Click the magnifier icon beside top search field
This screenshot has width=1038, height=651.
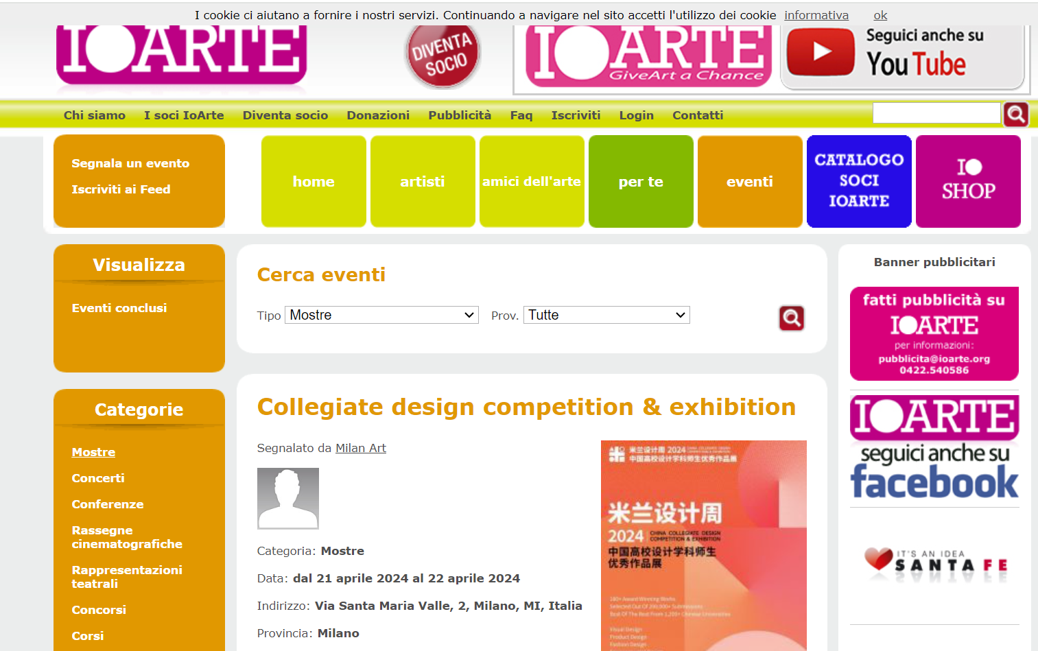click(x=1015, y=114)
